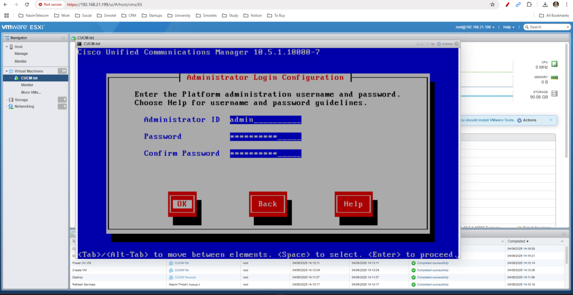The width and height of the screenshot is (573, 295).
Task: Click the Confirm Password field
Action: click(265, 154)
